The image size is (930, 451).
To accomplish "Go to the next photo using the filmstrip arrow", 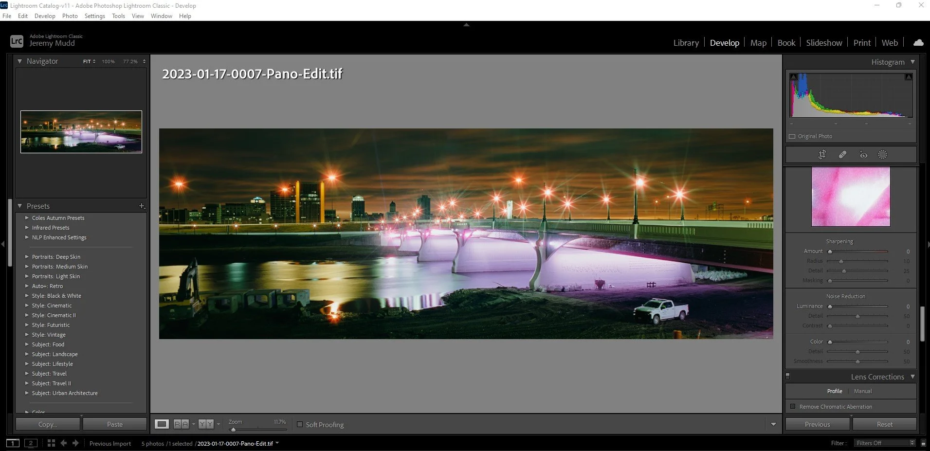I will tap(75, 443).
